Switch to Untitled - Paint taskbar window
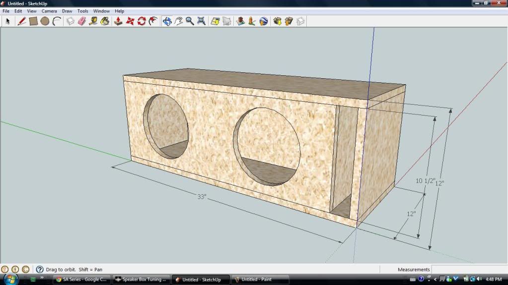The width and height of the screenshot is (508, 285). tap(260, 280)
